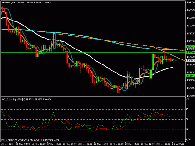The width and height of the screenshot is (195, 146).
Task: Click the 22 Nov 08:00 time label
Action: click(85, 144)
